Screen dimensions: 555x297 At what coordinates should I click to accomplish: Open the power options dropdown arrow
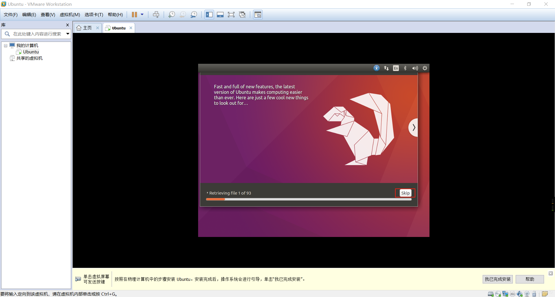pyautogui.click(x=142, y=14)
